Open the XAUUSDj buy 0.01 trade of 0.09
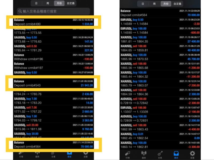The image size is (214, 160). [x=160, y=136]
